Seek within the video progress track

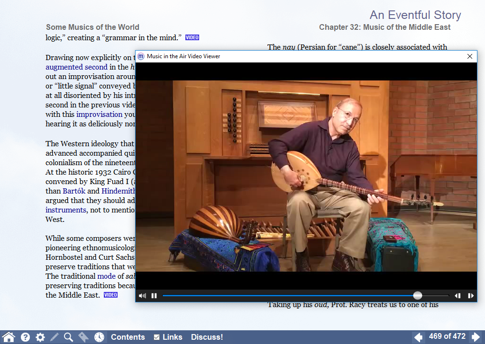[305, 296]
